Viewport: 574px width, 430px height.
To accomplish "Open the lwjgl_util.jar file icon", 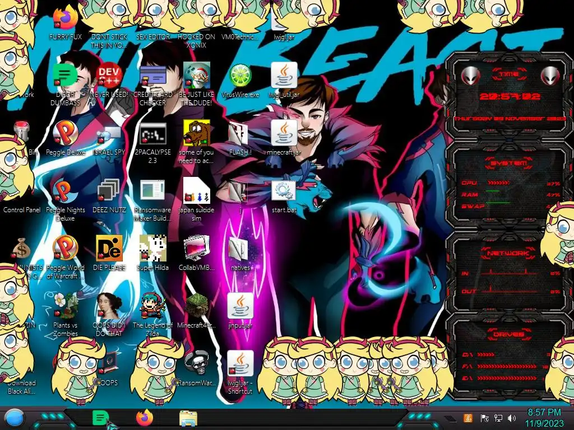I will coord(284,76).
